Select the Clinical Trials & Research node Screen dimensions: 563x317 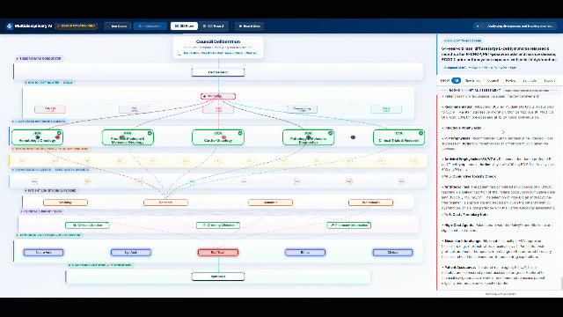coord(398,137)
